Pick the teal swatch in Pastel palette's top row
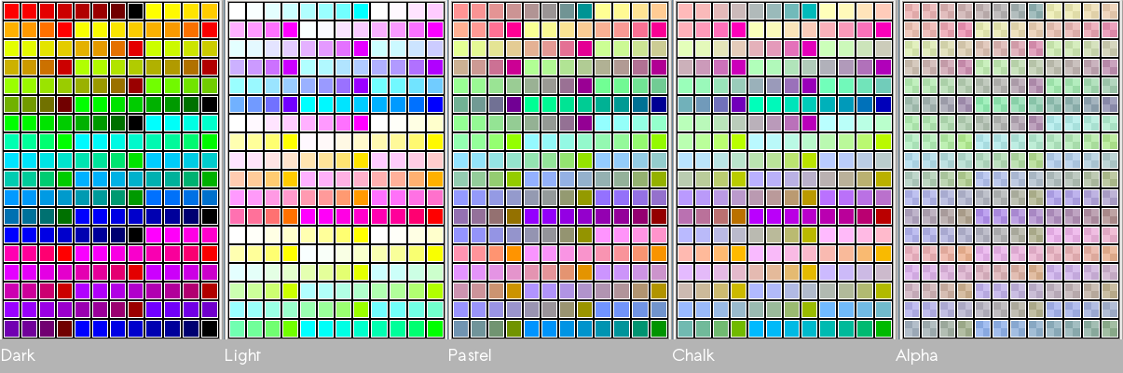The width and height of the screenshot is (1123, 373). pos(585,11)
